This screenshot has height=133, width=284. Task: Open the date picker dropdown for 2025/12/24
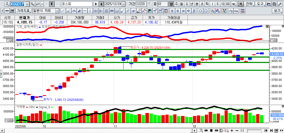tap(123, 4)
